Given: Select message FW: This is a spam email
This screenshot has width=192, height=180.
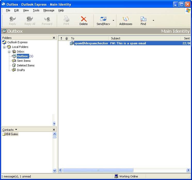Looking at the screenshot, I should click(x=128, y=43).
